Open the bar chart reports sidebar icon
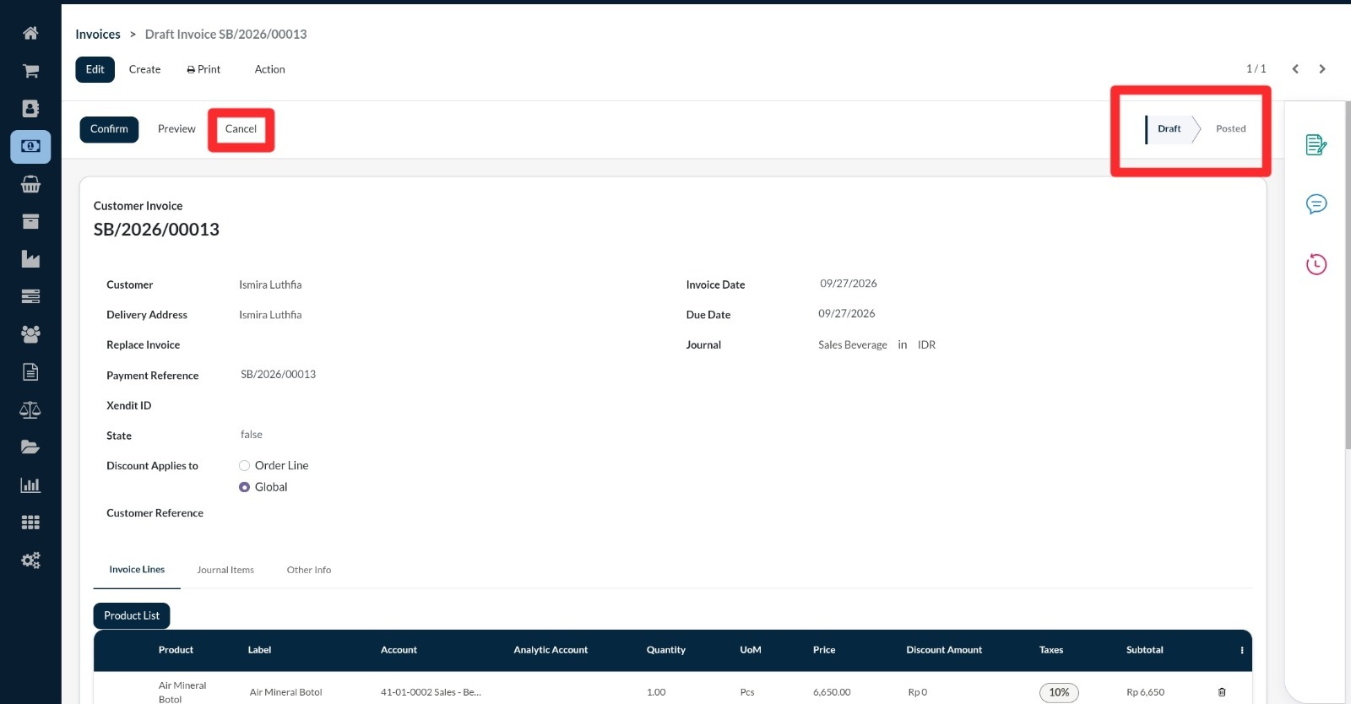The height and width of the screenshot is (704, 1351). (x=30, y=485)
